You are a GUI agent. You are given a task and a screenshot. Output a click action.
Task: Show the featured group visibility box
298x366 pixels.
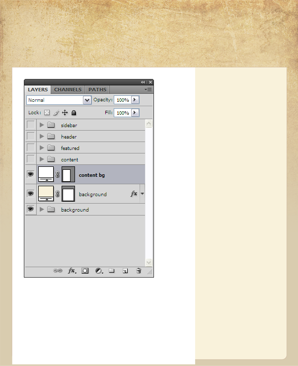click(31, 147)
